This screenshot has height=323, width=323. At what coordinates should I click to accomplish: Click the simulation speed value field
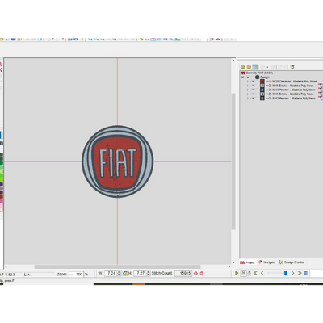244,273
